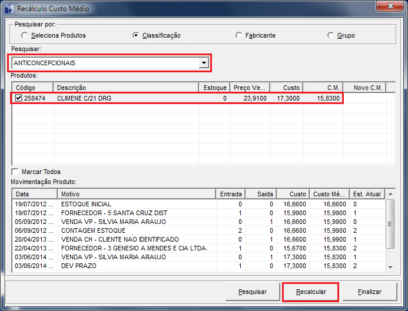Sort products by Código column header
408x311 pixels.
(x=32, y=88)
